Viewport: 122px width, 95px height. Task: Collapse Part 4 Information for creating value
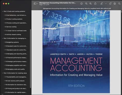coord(3,73)
